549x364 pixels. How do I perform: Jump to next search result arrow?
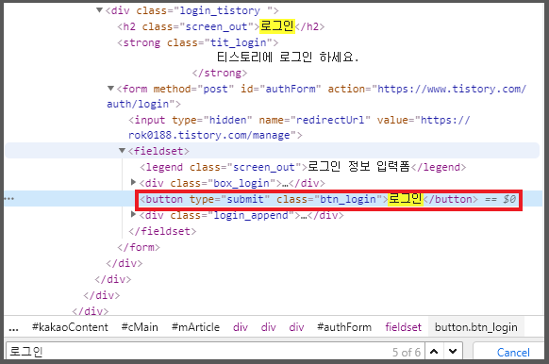[x=453, y=351]
